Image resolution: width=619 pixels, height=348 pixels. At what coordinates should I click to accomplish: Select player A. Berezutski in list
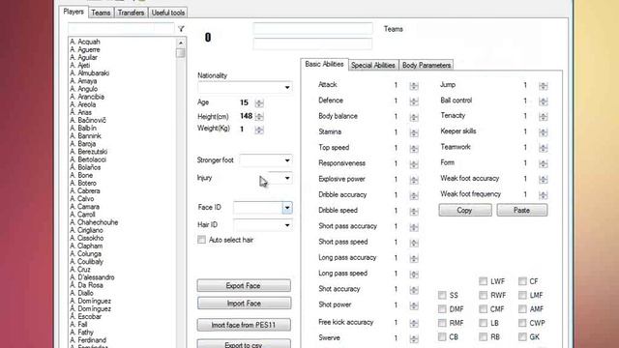(x=88, y=152)
